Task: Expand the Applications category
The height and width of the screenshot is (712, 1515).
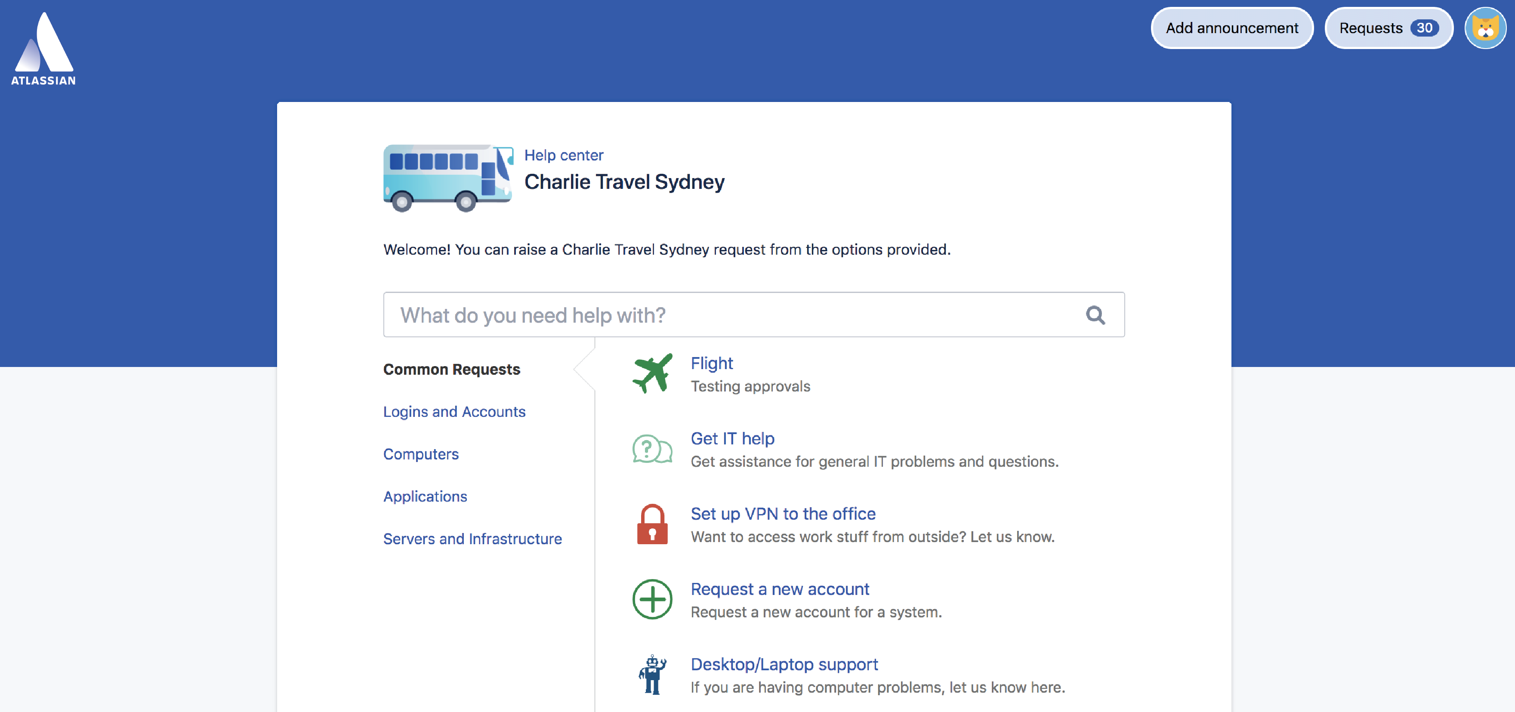Action: tap(425, 496)
